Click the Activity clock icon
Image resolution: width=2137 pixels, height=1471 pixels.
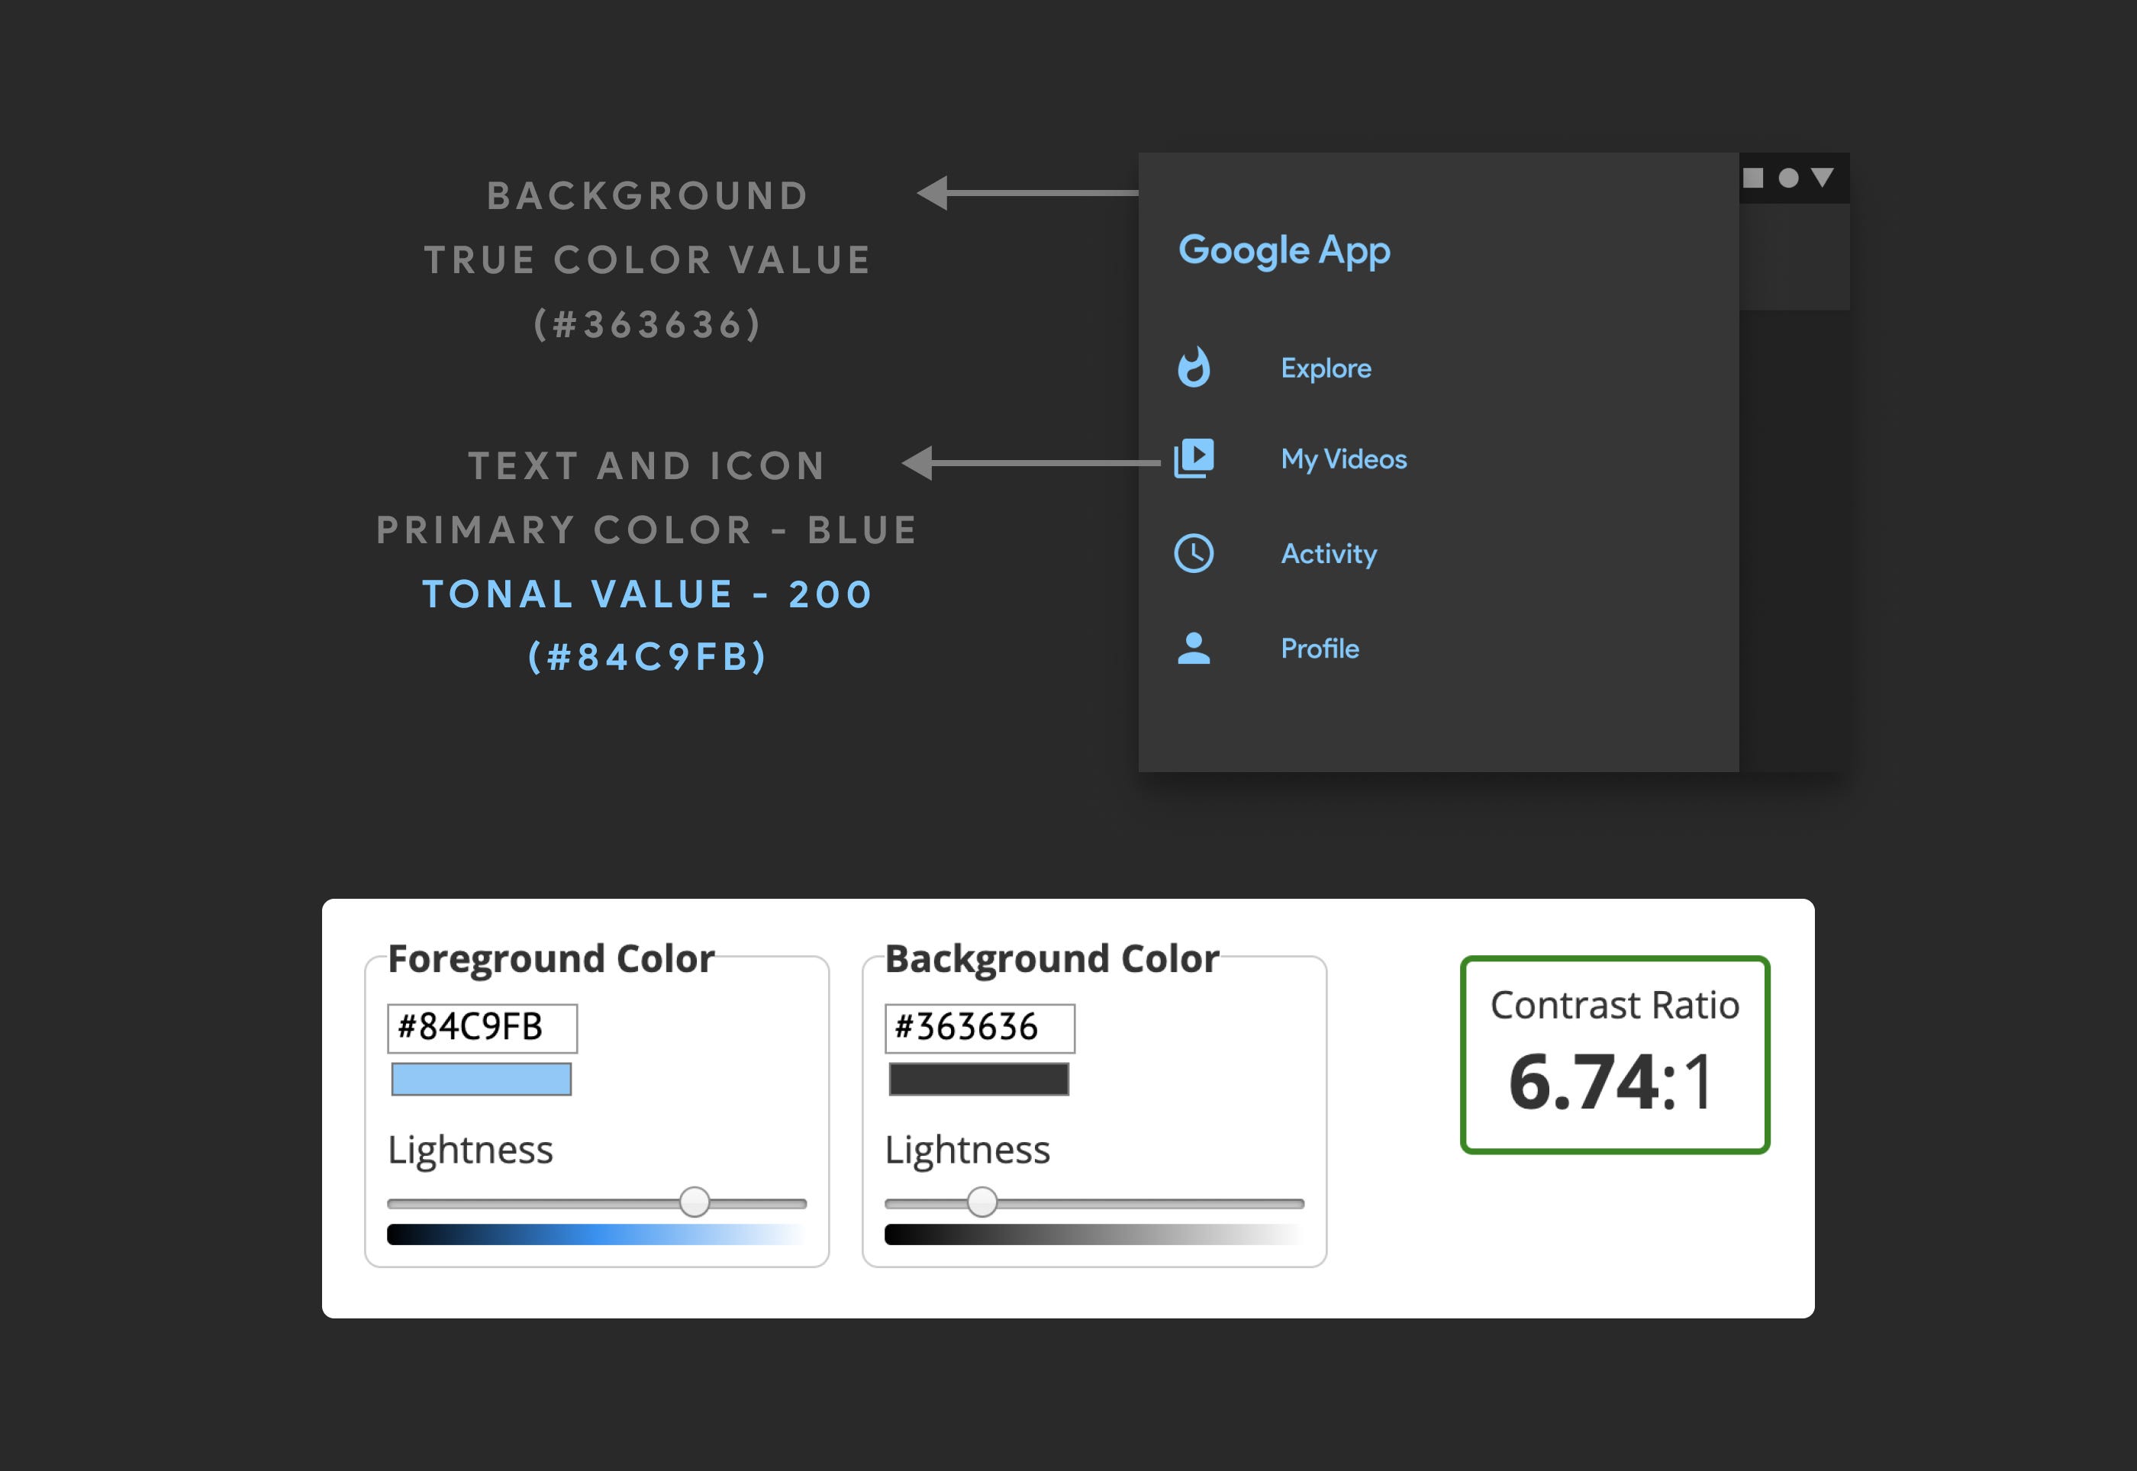(x=1194, y=553)
